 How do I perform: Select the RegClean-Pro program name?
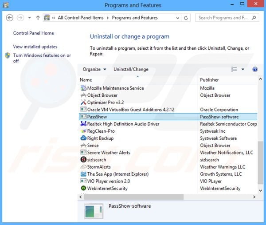[101, 131]
